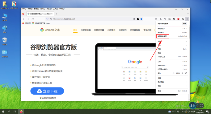Show hidden system tray icons chevron
This screenshot has height=114, width=211.
click(x=183, y=112)
